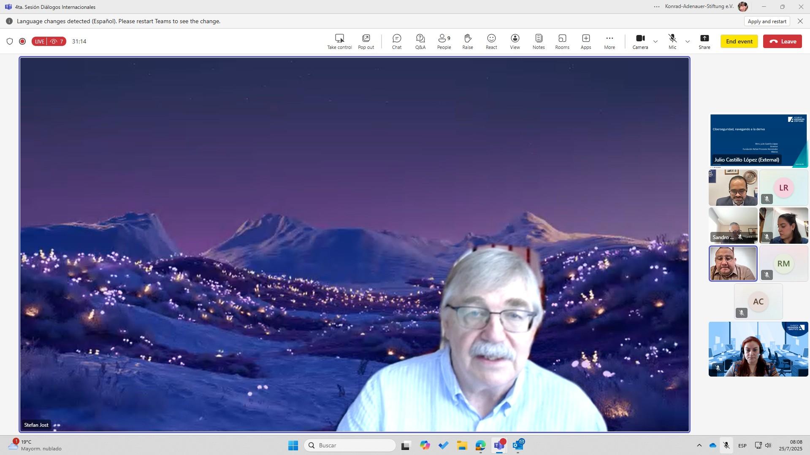
Task: Show hidden system tray icons
Action: pos(699,445)
